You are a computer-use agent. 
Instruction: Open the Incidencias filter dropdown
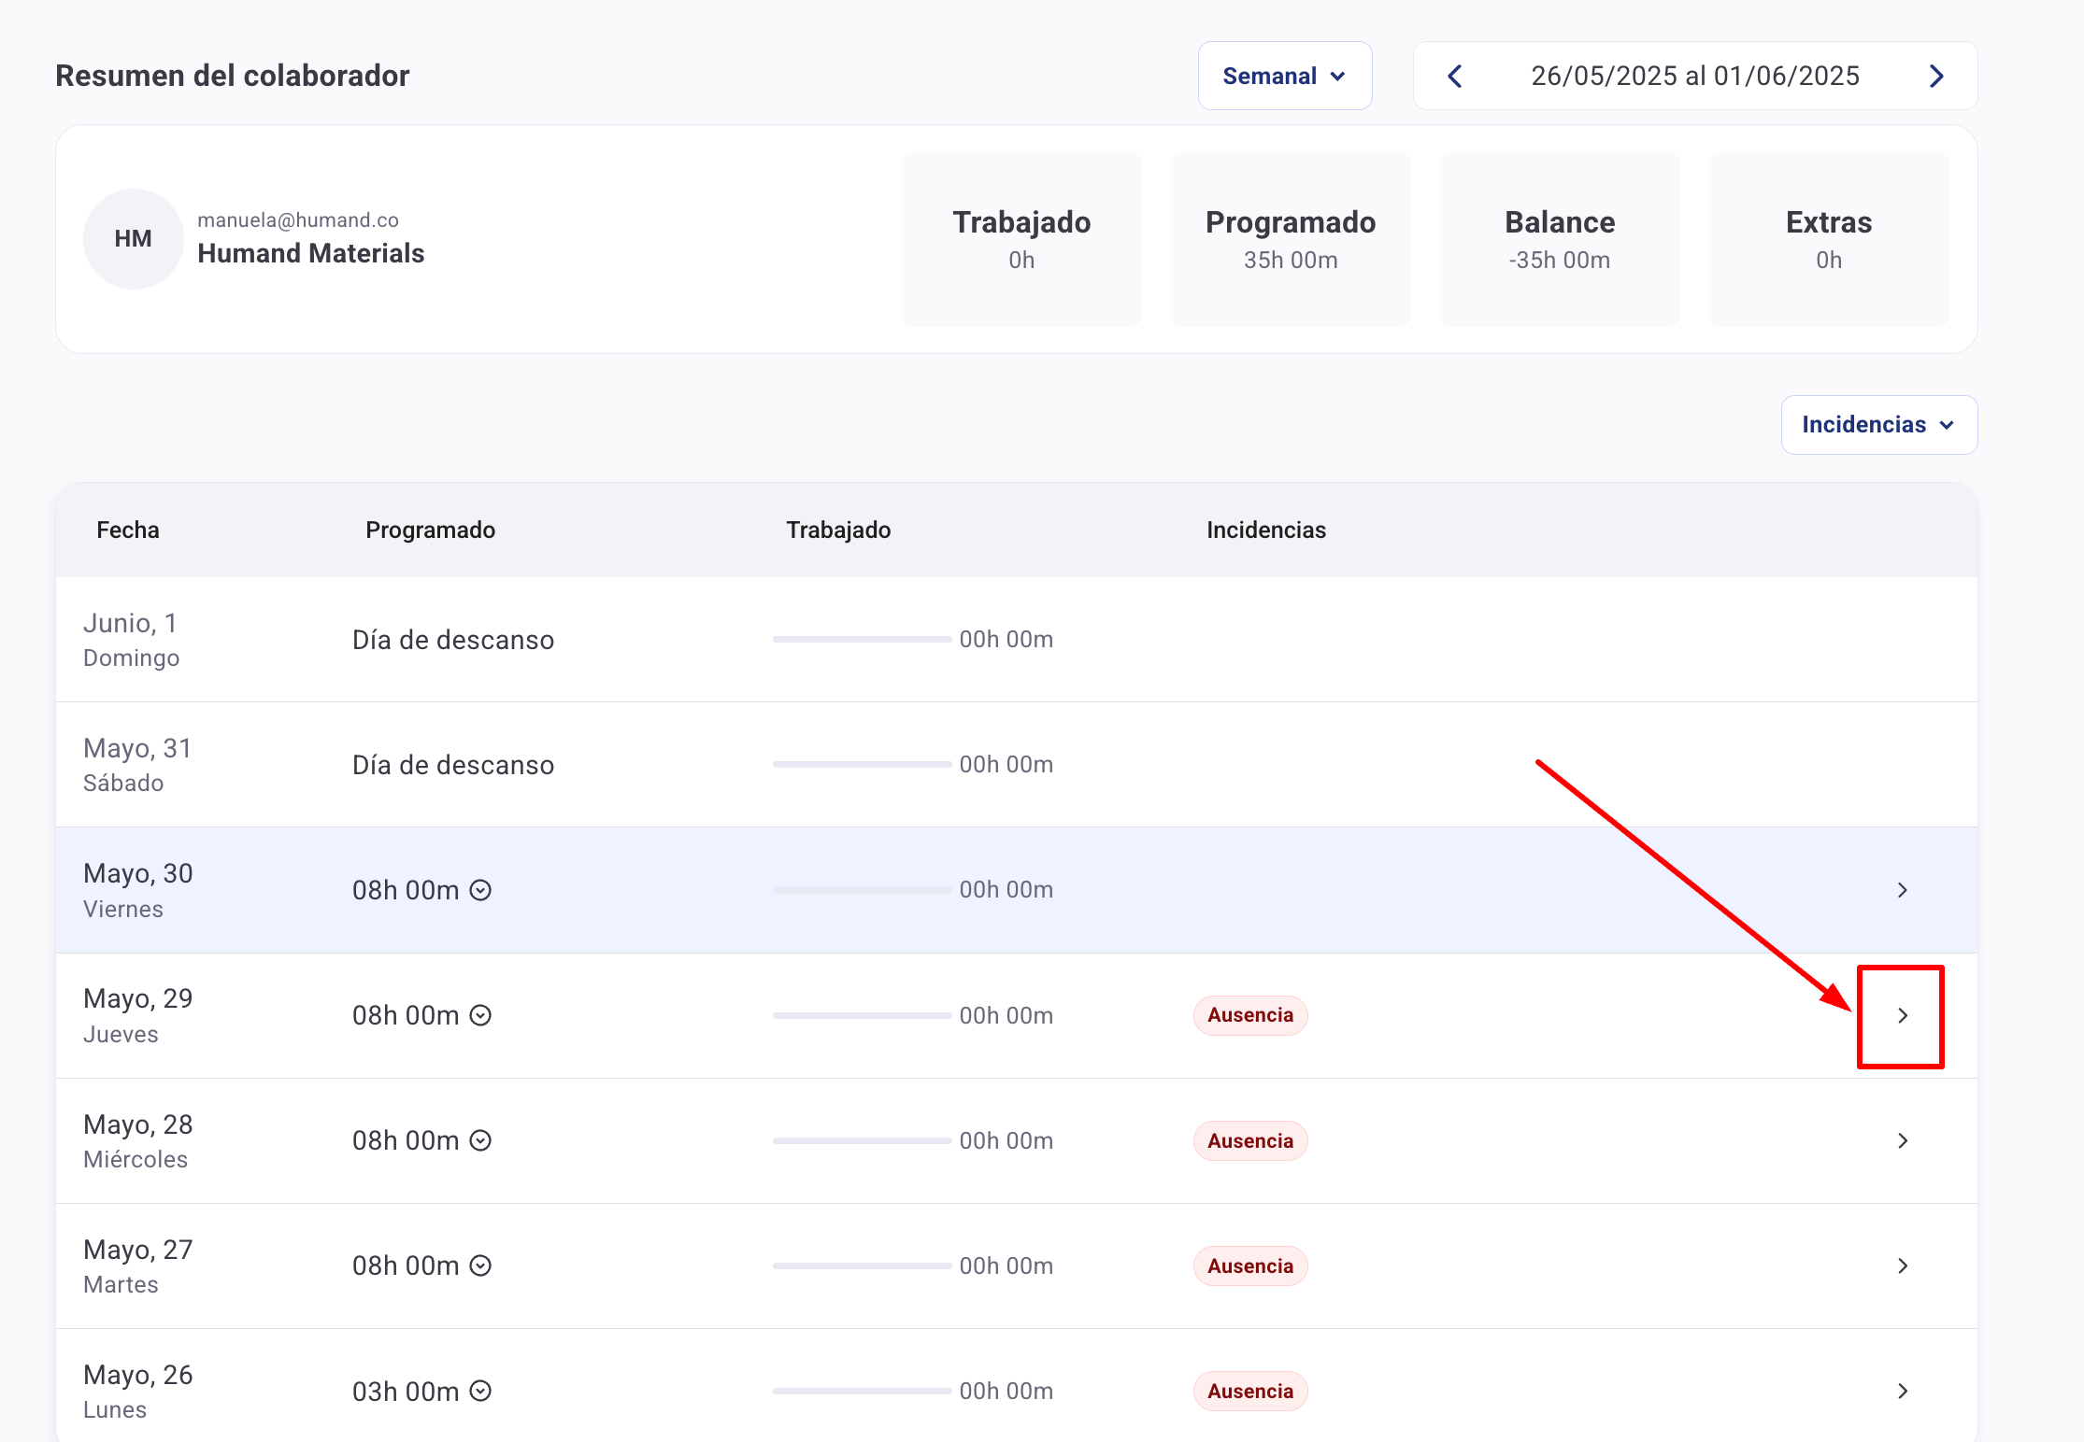click(1878, 425)
